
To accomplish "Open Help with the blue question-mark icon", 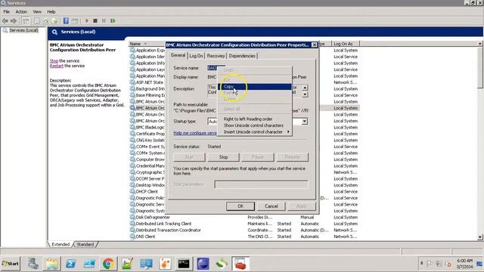I will (x=66, y=21).
